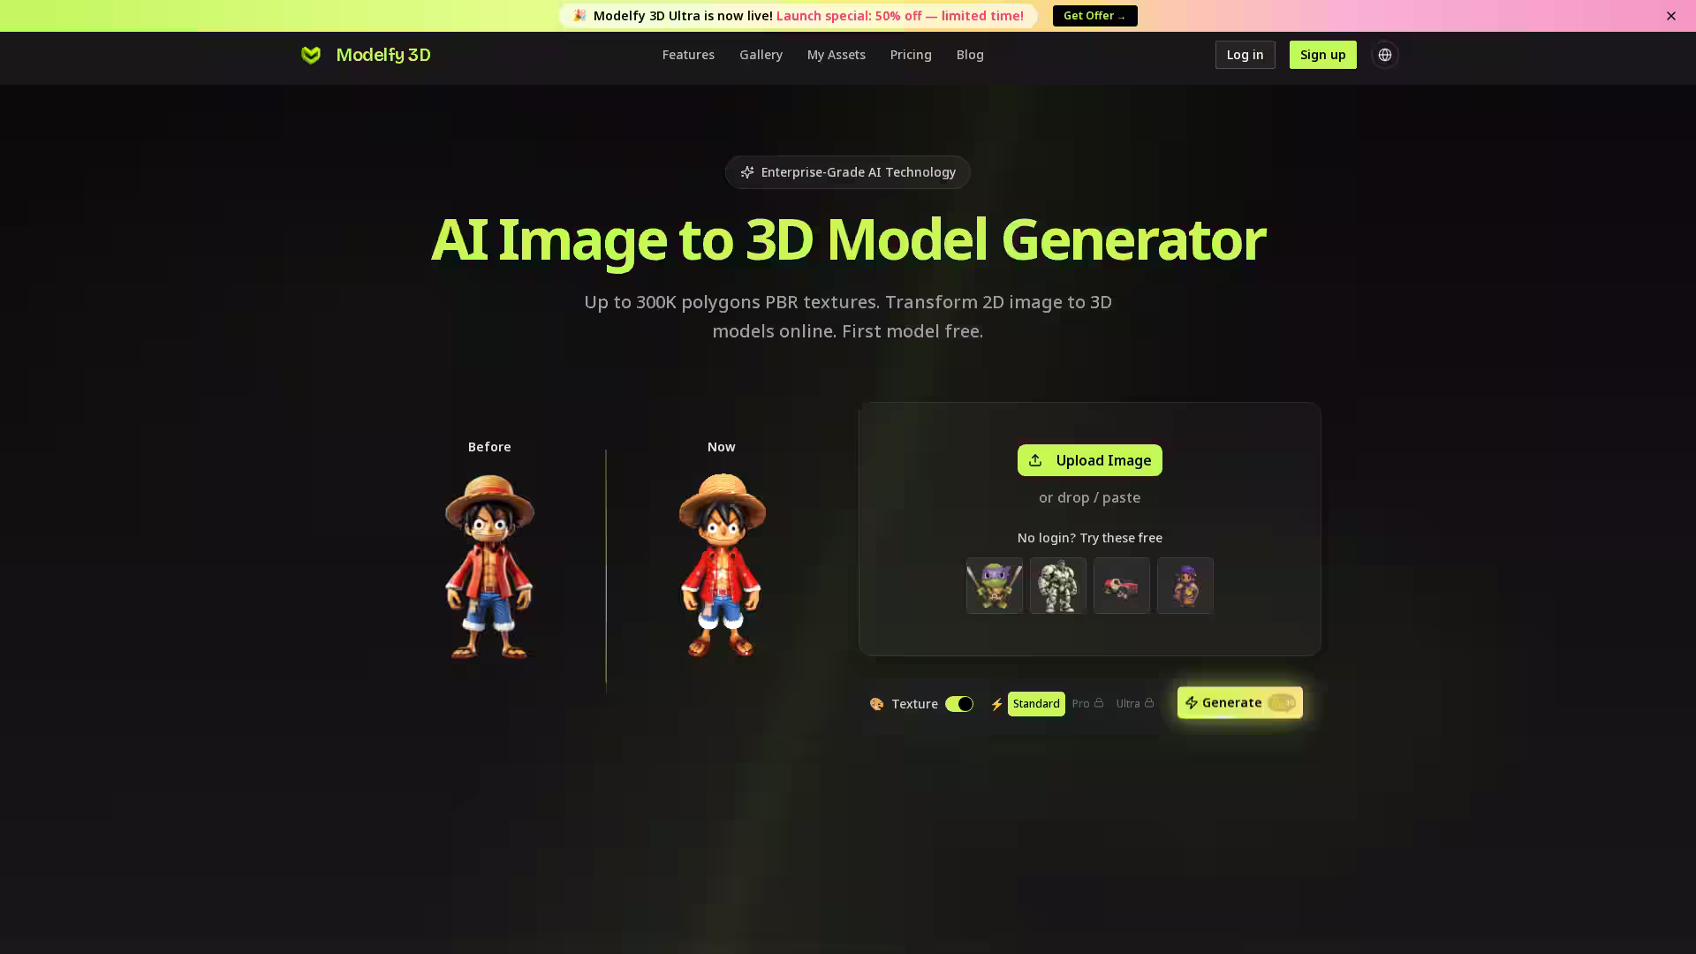The width and height of the screenshot is (1696, 954).
Task: Click the Upload Image button
Action: pyautogui.click(x=1089, y=460)
